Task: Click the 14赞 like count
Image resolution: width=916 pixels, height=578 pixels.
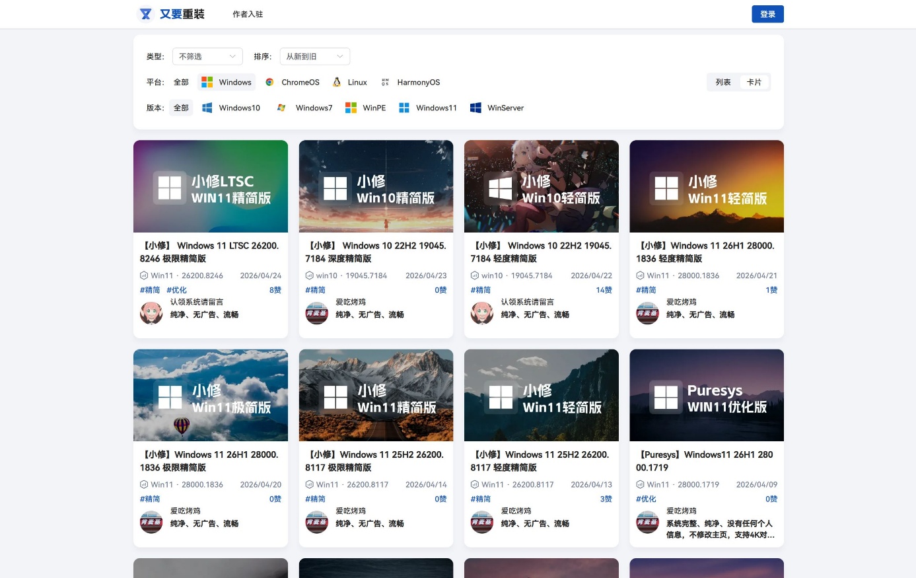Action: [604, 290]
